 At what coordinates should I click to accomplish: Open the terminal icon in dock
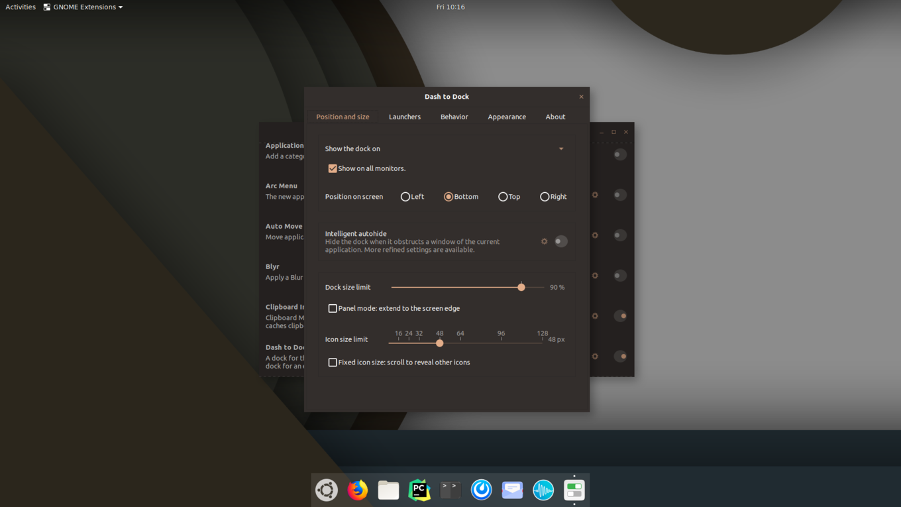[450, 490]
